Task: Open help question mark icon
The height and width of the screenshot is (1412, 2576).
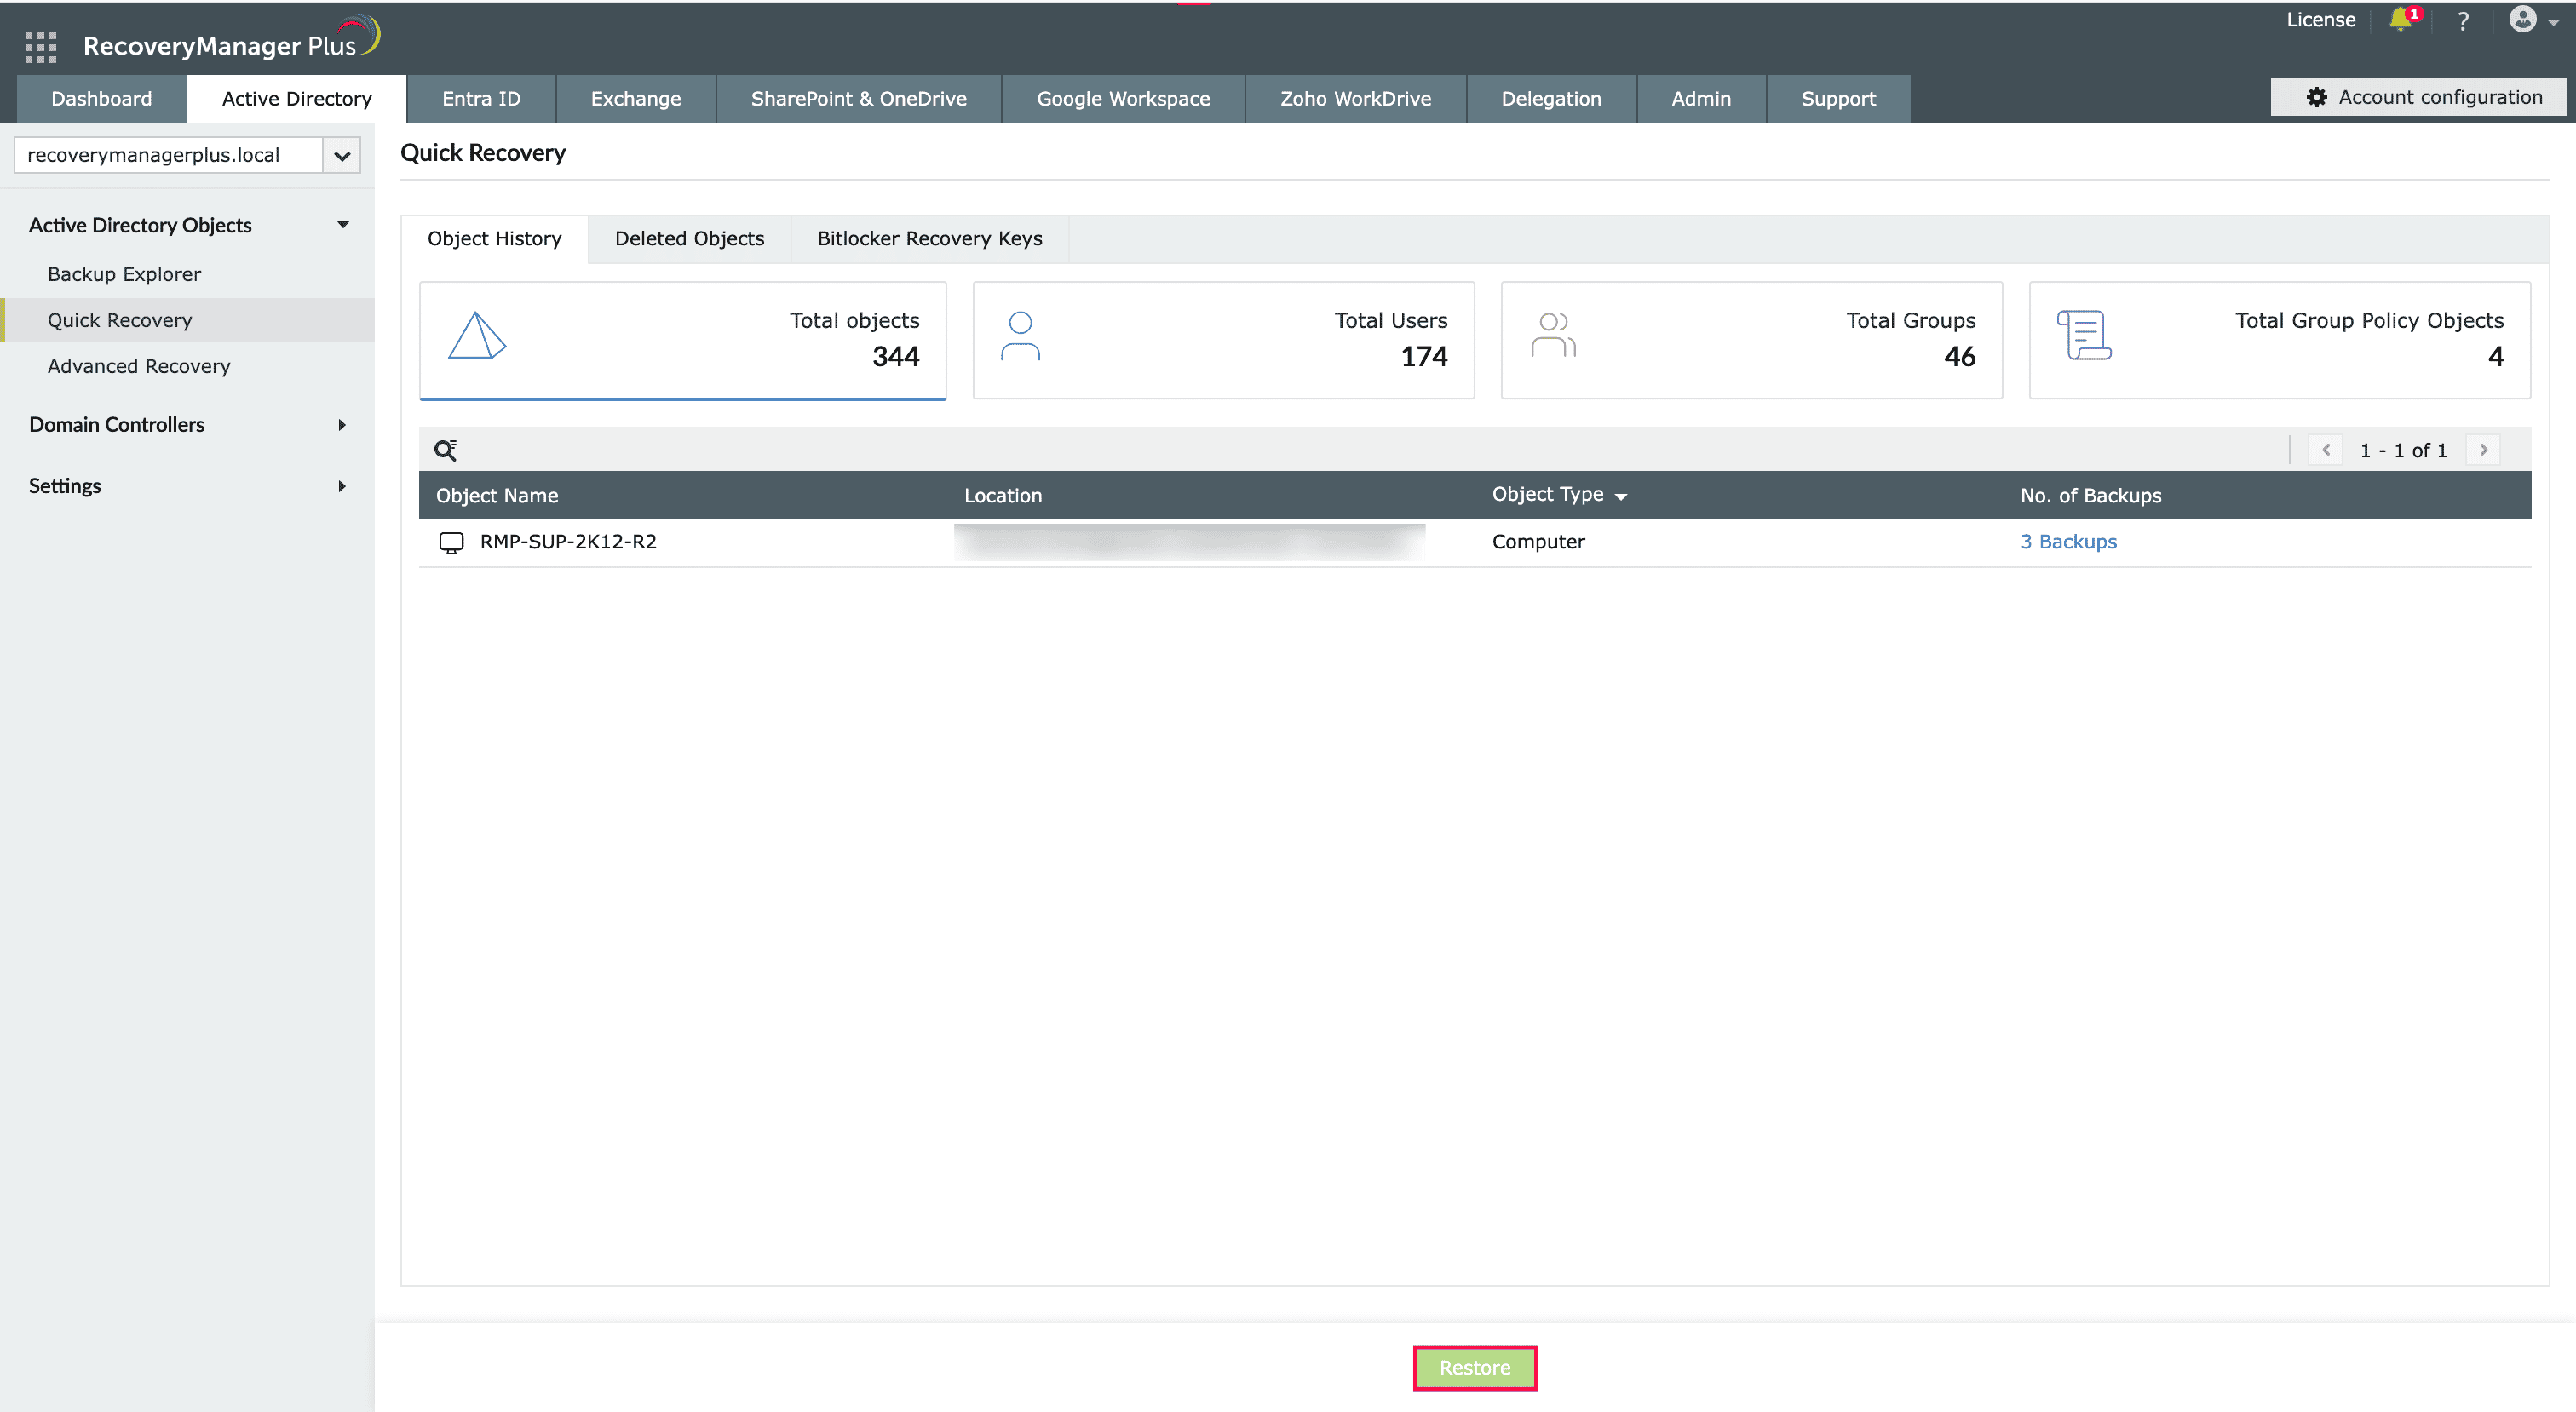Action: tap(2463, 21)
